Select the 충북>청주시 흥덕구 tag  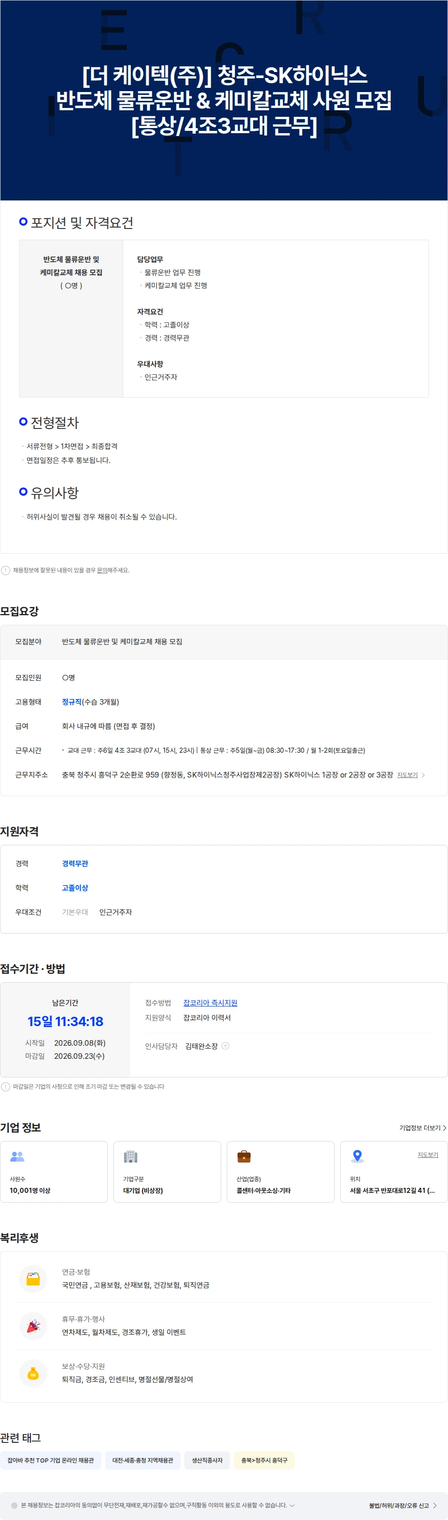click(x=264, y=1460)
